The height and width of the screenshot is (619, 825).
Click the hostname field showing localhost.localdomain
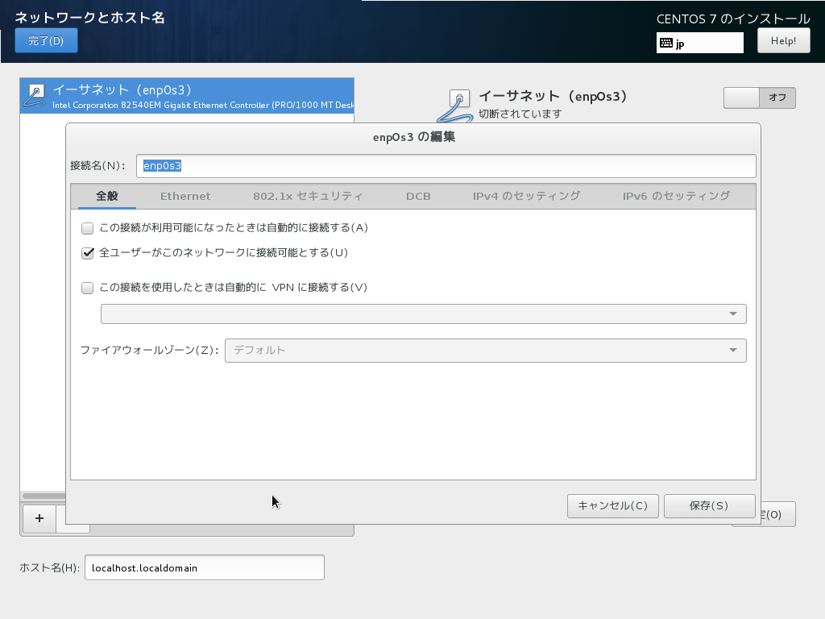pos(204,567)
